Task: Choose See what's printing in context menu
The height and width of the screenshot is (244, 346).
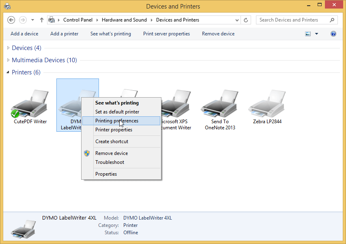Action: [x=121, y=103]
